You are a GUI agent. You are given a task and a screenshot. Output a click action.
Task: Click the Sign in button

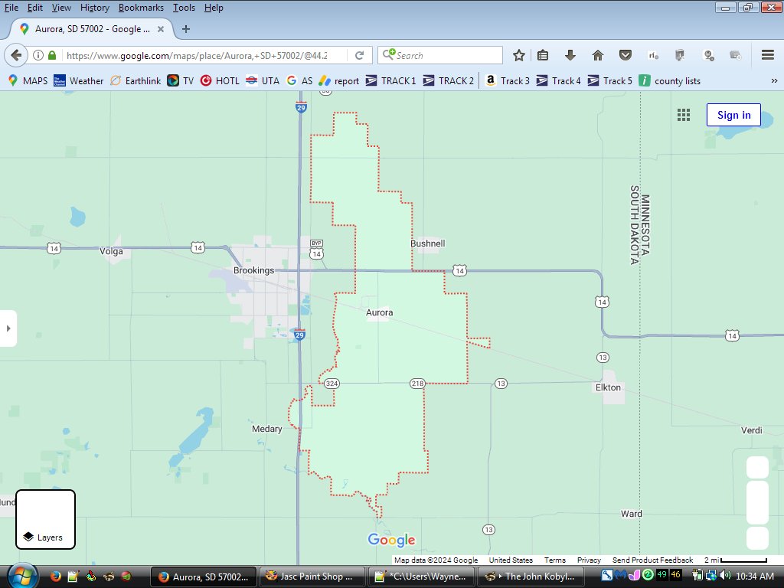[x=733, y=115]
